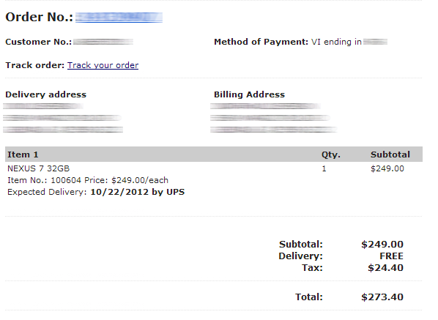
Task: Click the Track order label
Action: coord(35,65)
